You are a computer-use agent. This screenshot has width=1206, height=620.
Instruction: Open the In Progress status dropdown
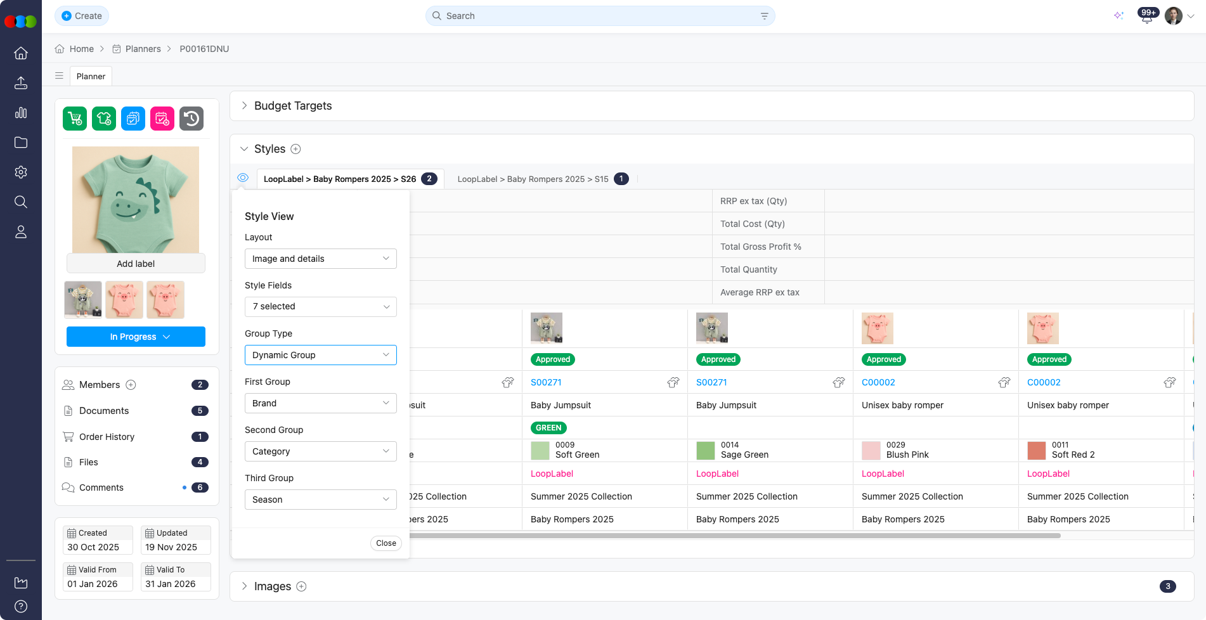tap(136, 337)
